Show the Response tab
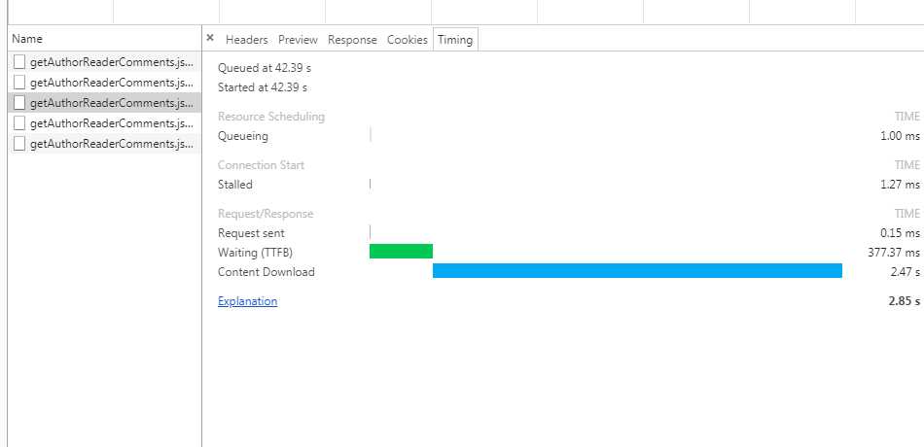 pos(352,40)
